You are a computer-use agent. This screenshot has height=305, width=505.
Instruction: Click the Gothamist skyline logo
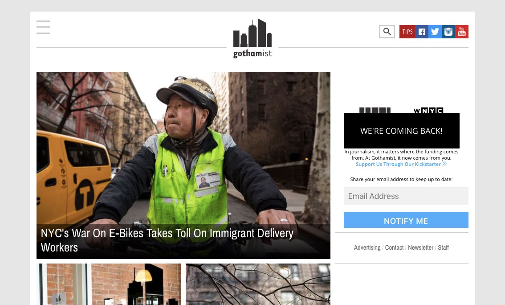coord(252,38)
